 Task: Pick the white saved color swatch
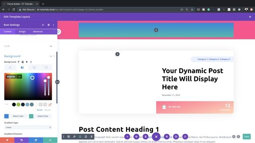click(36, 104)
